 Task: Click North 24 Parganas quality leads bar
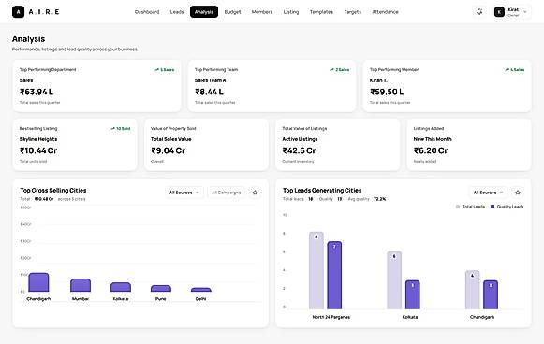click(334, 276)
